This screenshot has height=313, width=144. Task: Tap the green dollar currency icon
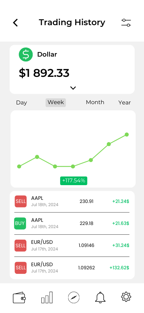(26, 54)
